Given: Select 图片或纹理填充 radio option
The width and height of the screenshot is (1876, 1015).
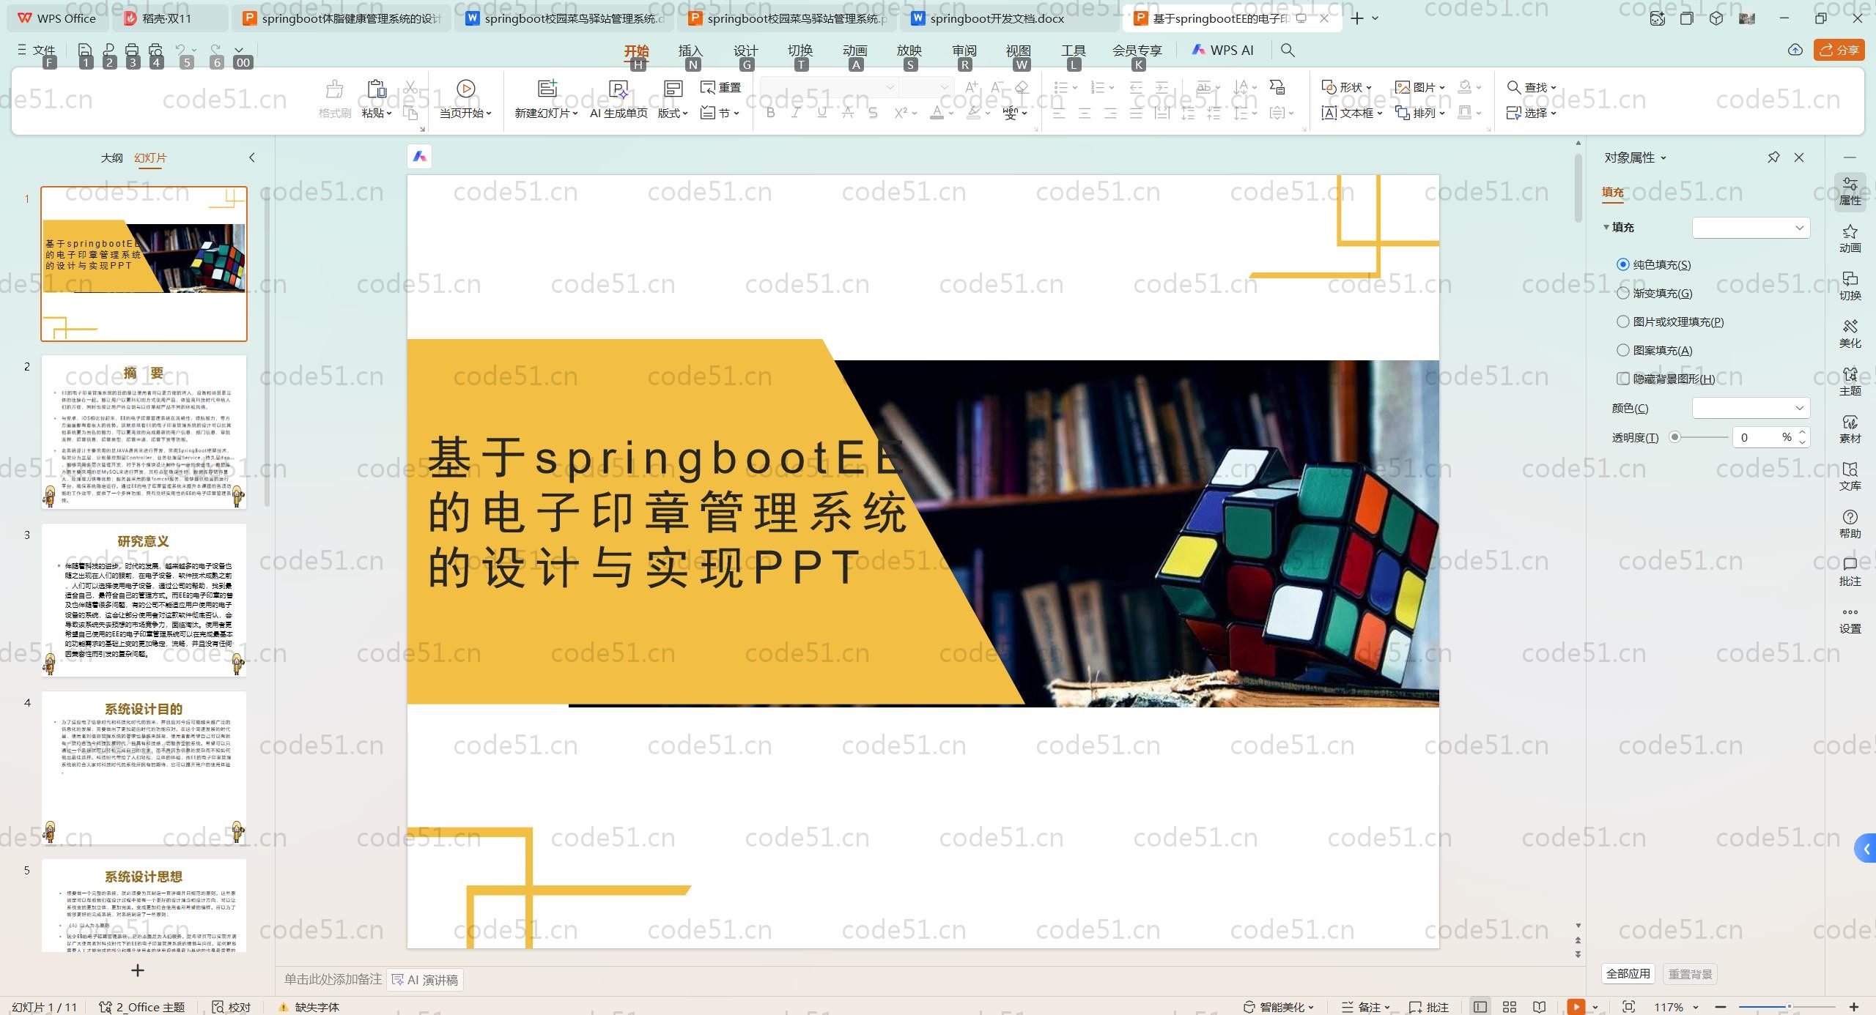Looking at the screenshot, I should tap(1623, 321).
